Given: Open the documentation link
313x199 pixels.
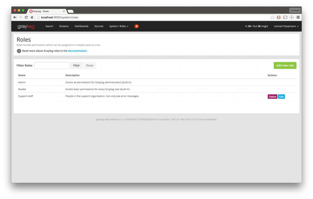Looking at the screenshot, I should pyautogui.click(x=77, y=51).
